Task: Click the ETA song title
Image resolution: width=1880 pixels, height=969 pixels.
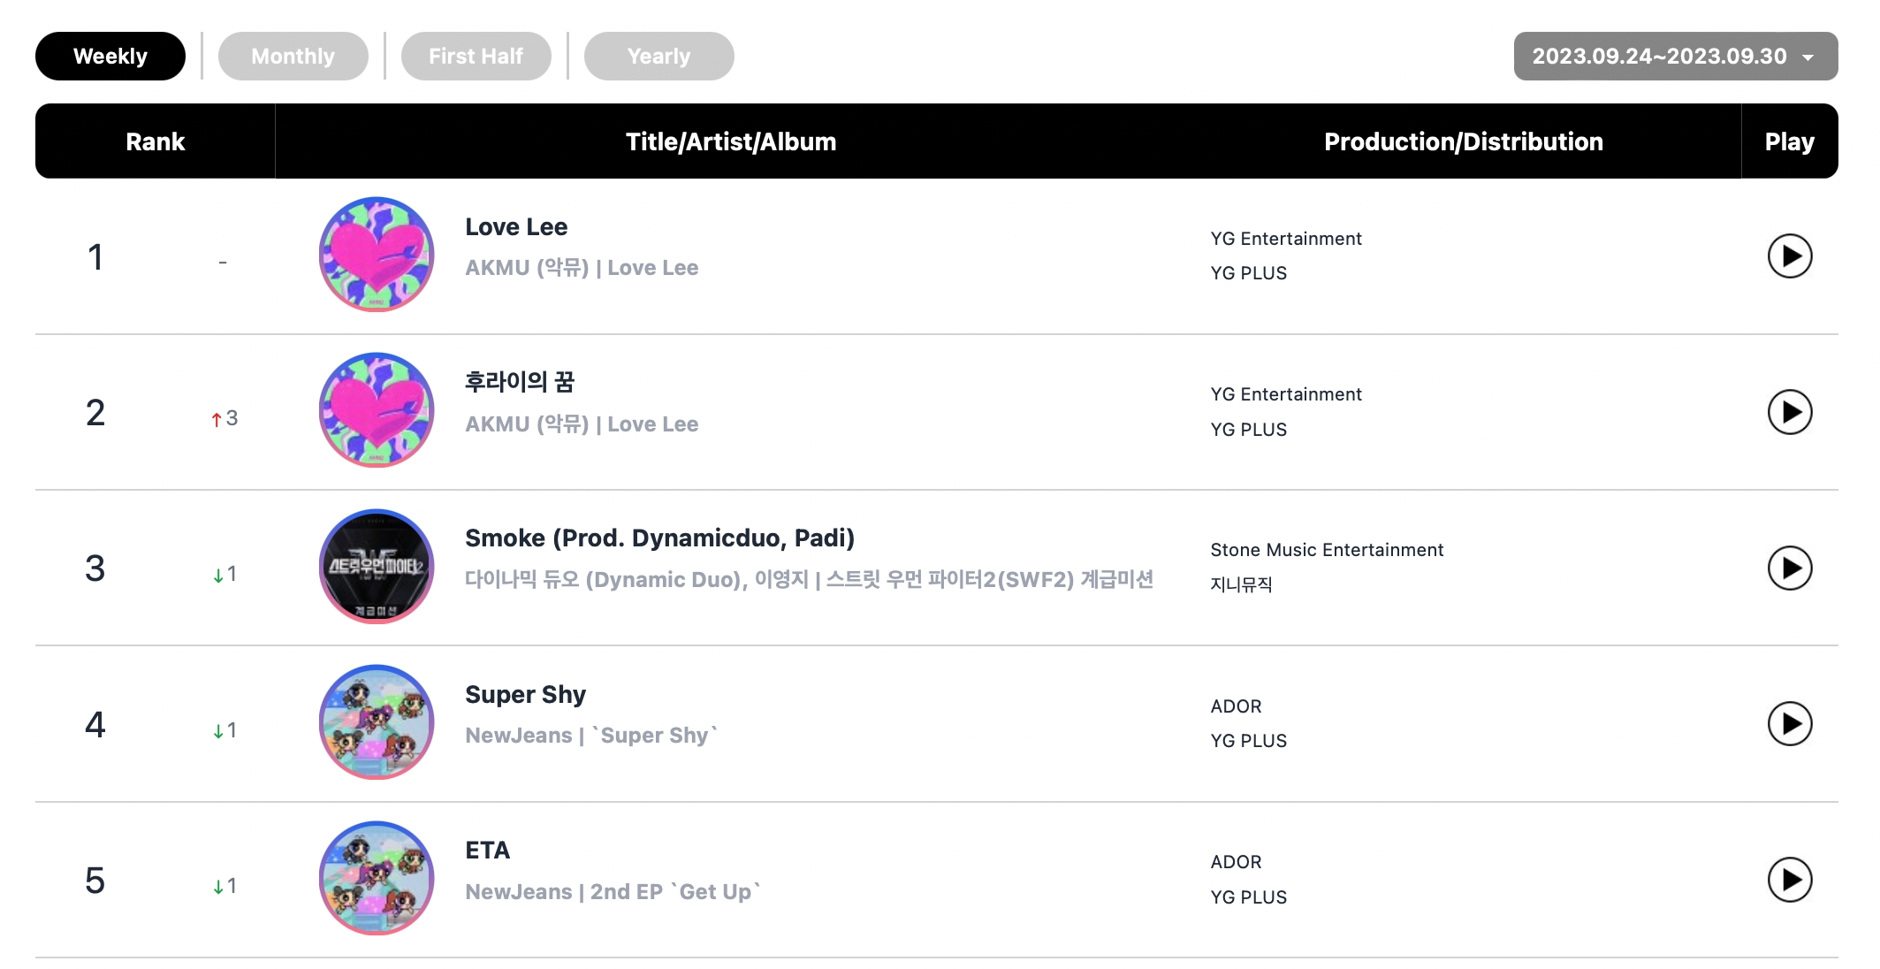Action: (487, 851)
